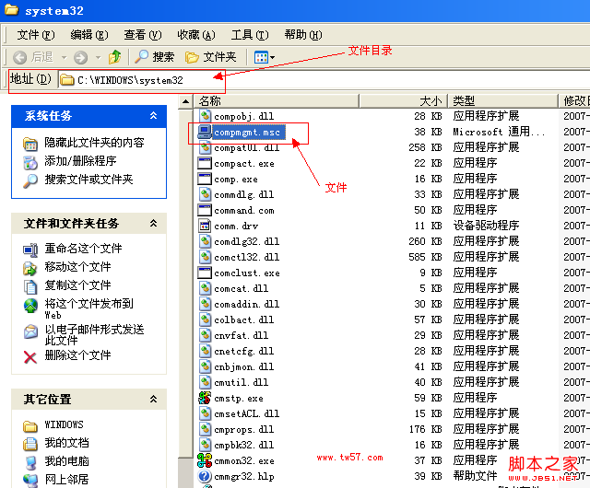Image resolution: width=590 pixels, height=488 pixels.
Task: Click 添加/删除程序 link
Action: [80, 161]
